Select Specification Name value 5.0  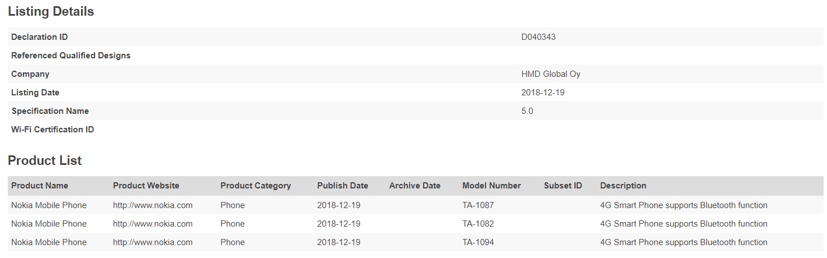pos(527,111)
